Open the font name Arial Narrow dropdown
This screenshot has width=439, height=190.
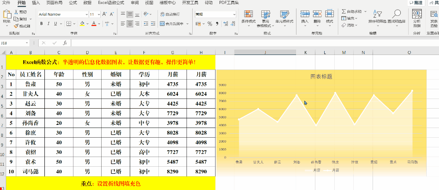pyautogui.click(x=87, y=14)
